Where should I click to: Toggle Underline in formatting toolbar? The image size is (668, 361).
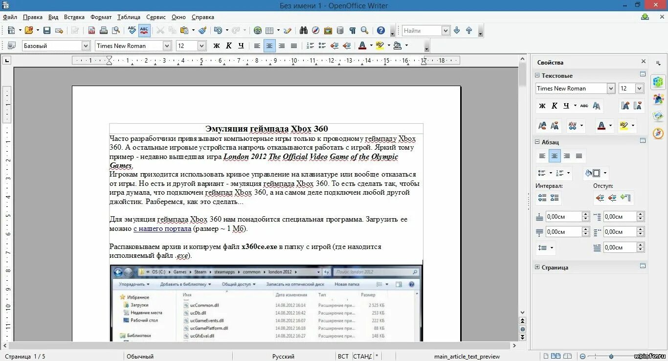coord(241,45)
